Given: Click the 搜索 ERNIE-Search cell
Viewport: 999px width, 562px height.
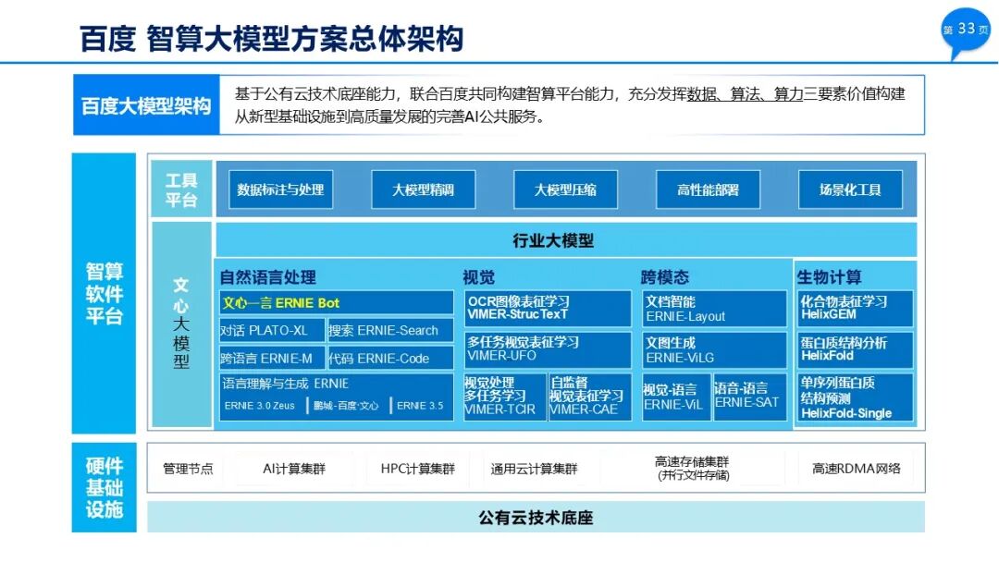Looking at the screenshot, I should pos(390,330).
